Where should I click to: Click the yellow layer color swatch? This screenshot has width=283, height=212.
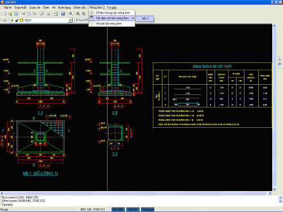click(x=22, y=20)
